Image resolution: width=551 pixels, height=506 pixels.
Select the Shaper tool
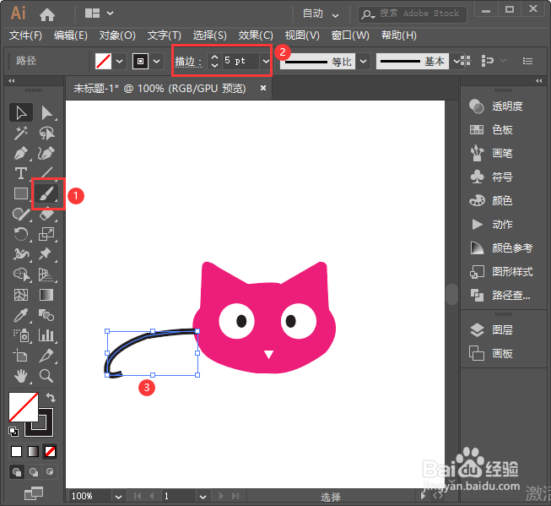[21, 214]
